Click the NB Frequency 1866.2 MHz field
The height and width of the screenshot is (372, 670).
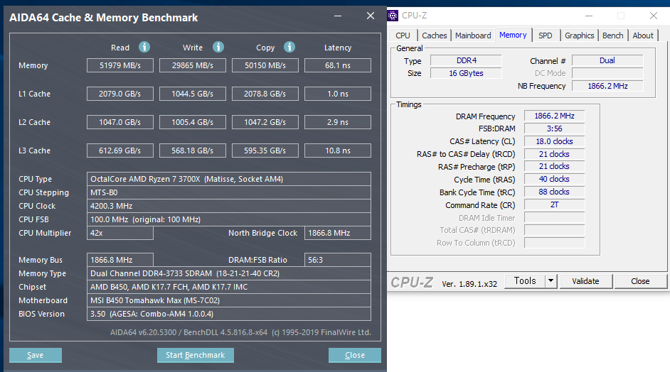[x=607, y=86]
